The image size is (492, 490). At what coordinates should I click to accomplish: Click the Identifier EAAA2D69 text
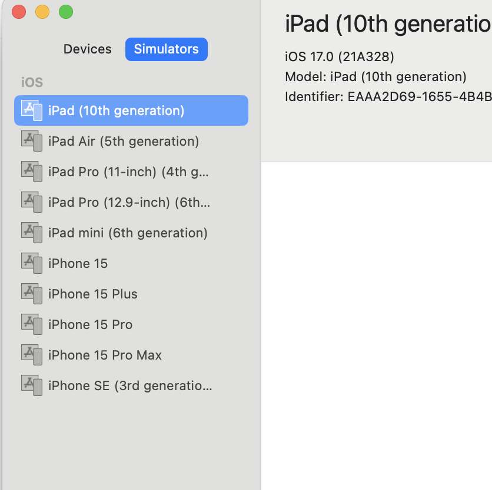point(388,96)
